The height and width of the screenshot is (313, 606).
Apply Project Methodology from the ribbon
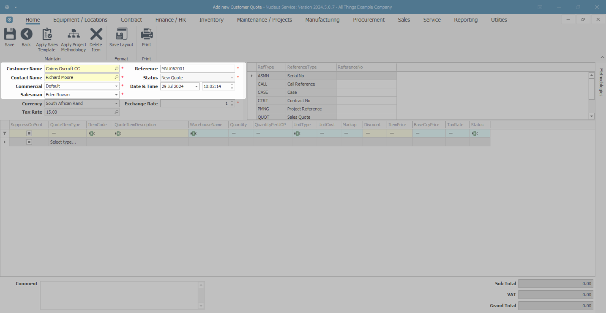coord(74,34)
